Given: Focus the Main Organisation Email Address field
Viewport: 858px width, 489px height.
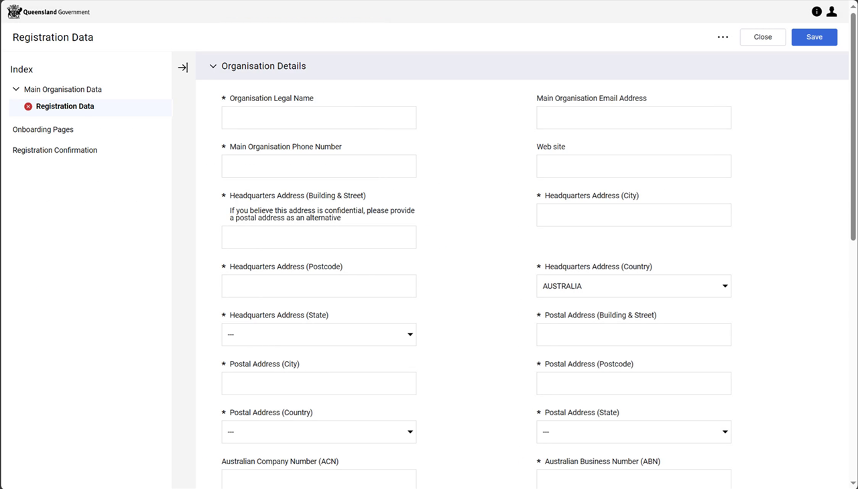Looking at the screenshot, I should point(633,118).
